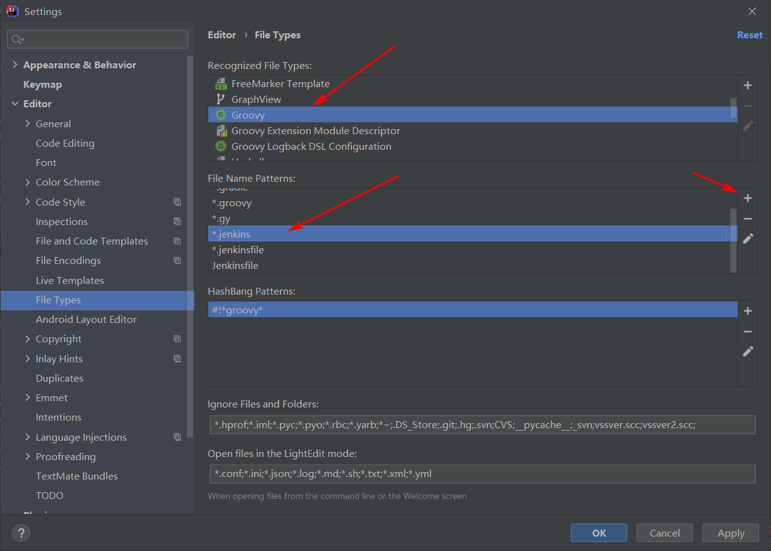Click add button for Recognized File Types

[747, 85]
